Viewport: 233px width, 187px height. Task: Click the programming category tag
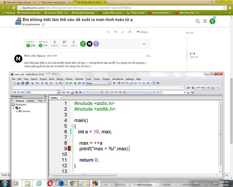click(33, 24)
